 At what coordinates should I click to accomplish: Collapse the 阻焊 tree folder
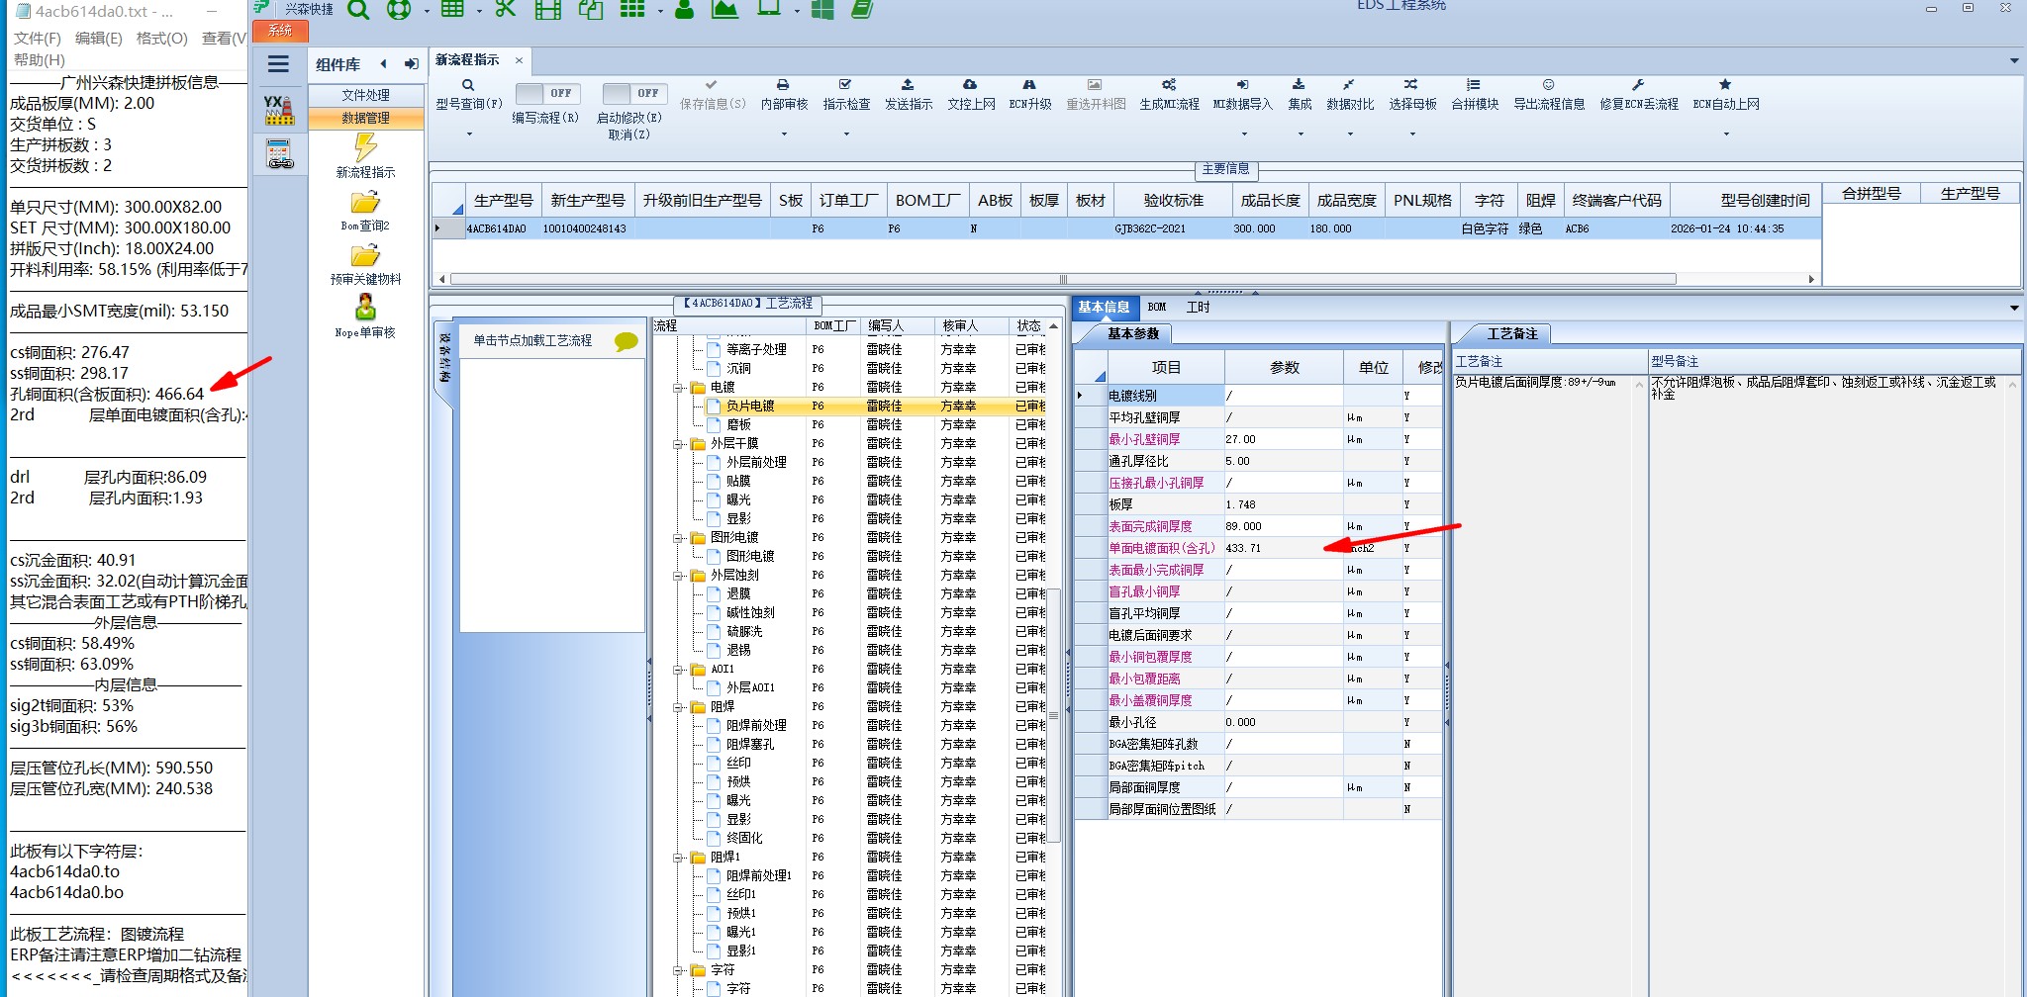(x=679, y=707)
